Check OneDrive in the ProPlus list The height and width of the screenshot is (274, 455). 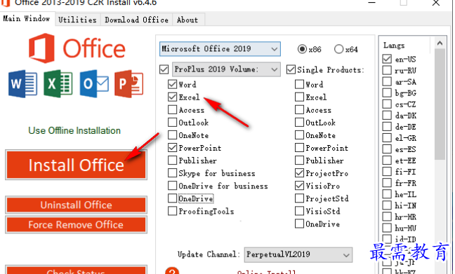click(x=172, y=198)
